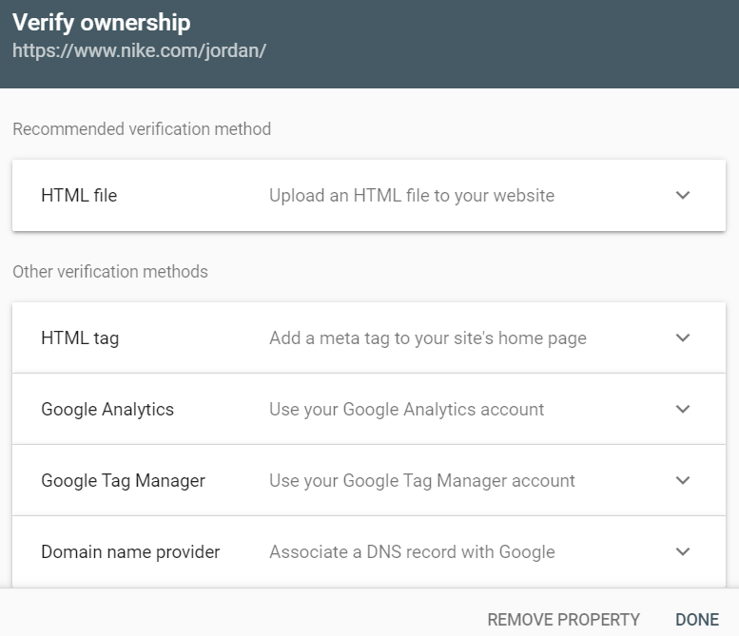Screen dimensions: 739x636
Task: Click the REMOVE PROPERTY button
Action: coord(564,620)
